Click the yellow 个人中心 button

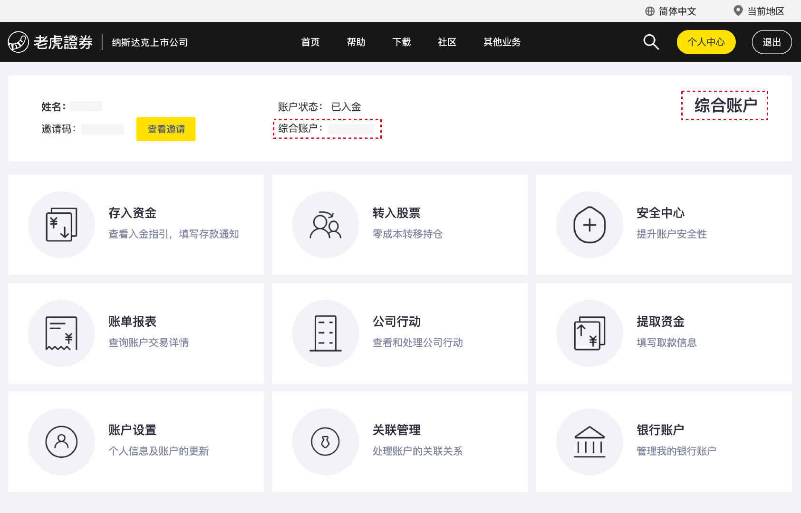[x=706, y=42]
